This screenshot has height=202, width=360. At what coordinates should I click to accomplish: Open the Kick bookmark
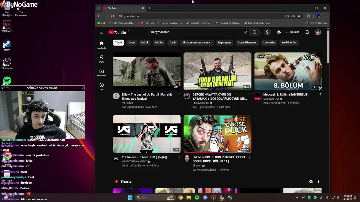(x=101, y=23)
